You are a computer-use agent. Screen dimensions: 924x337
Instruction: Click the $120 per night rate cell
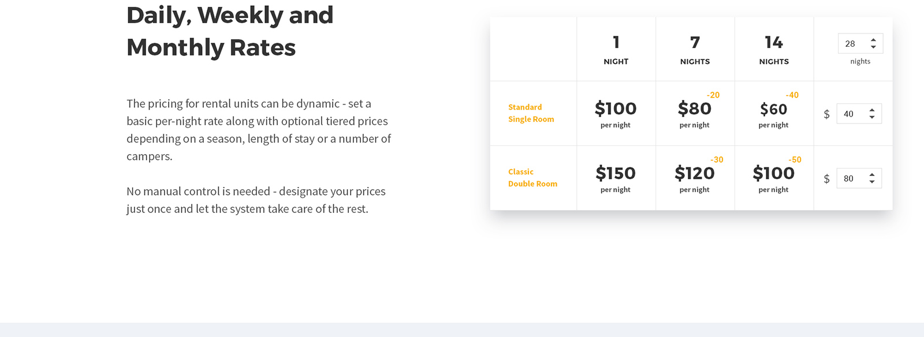click(695, 178)
